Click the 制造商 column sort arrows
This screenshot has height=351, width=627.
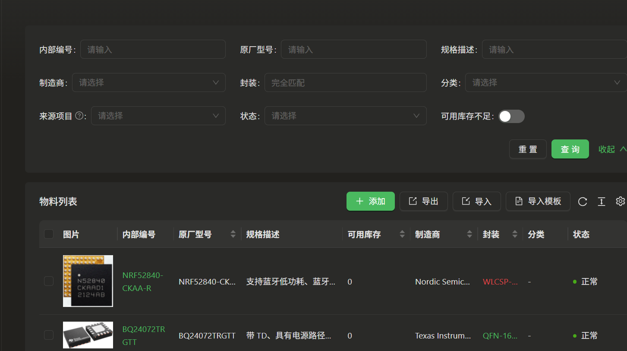click(x=469, y=234)
